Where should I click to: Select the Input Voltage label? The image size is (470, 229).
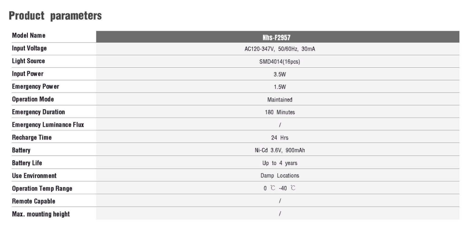(29, 48)
